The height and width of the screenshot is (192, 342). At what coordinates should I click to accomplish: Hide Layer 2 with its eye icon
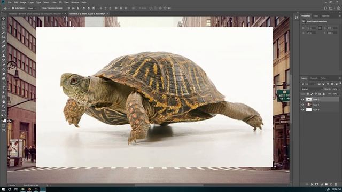[x=302, y=99]
